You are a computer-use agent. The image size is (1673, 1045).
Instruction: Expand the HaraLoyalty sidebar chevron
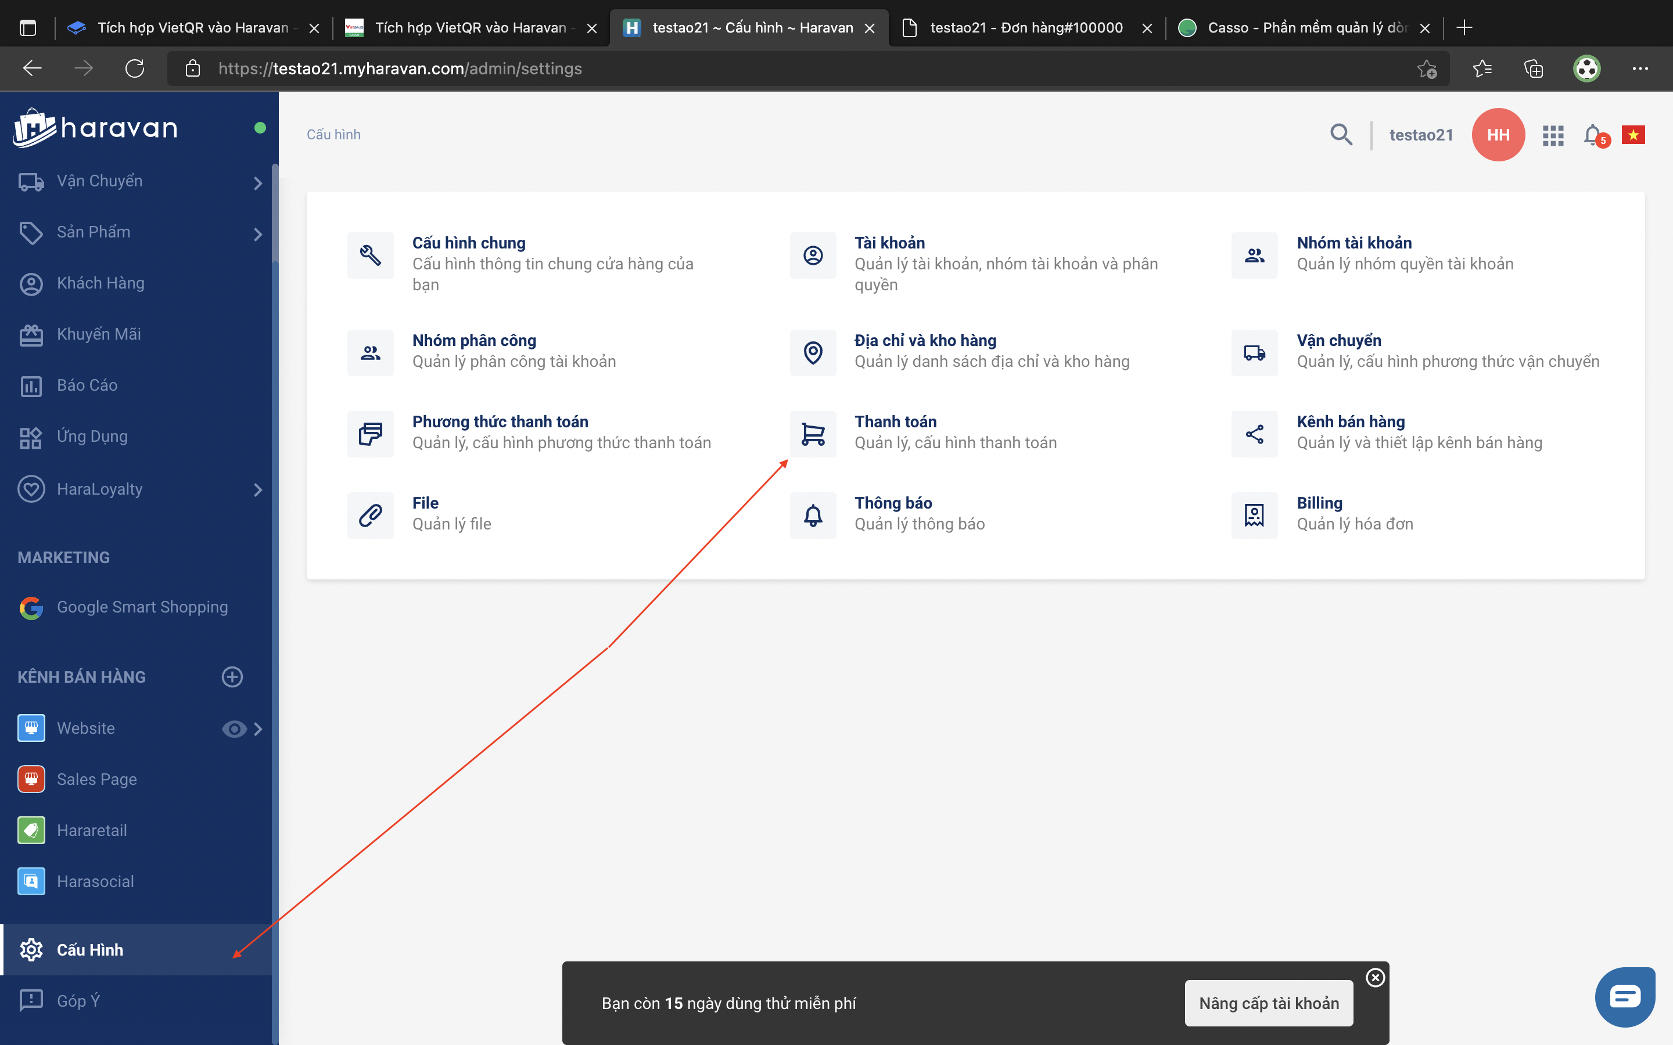click(x=258, y=490)
